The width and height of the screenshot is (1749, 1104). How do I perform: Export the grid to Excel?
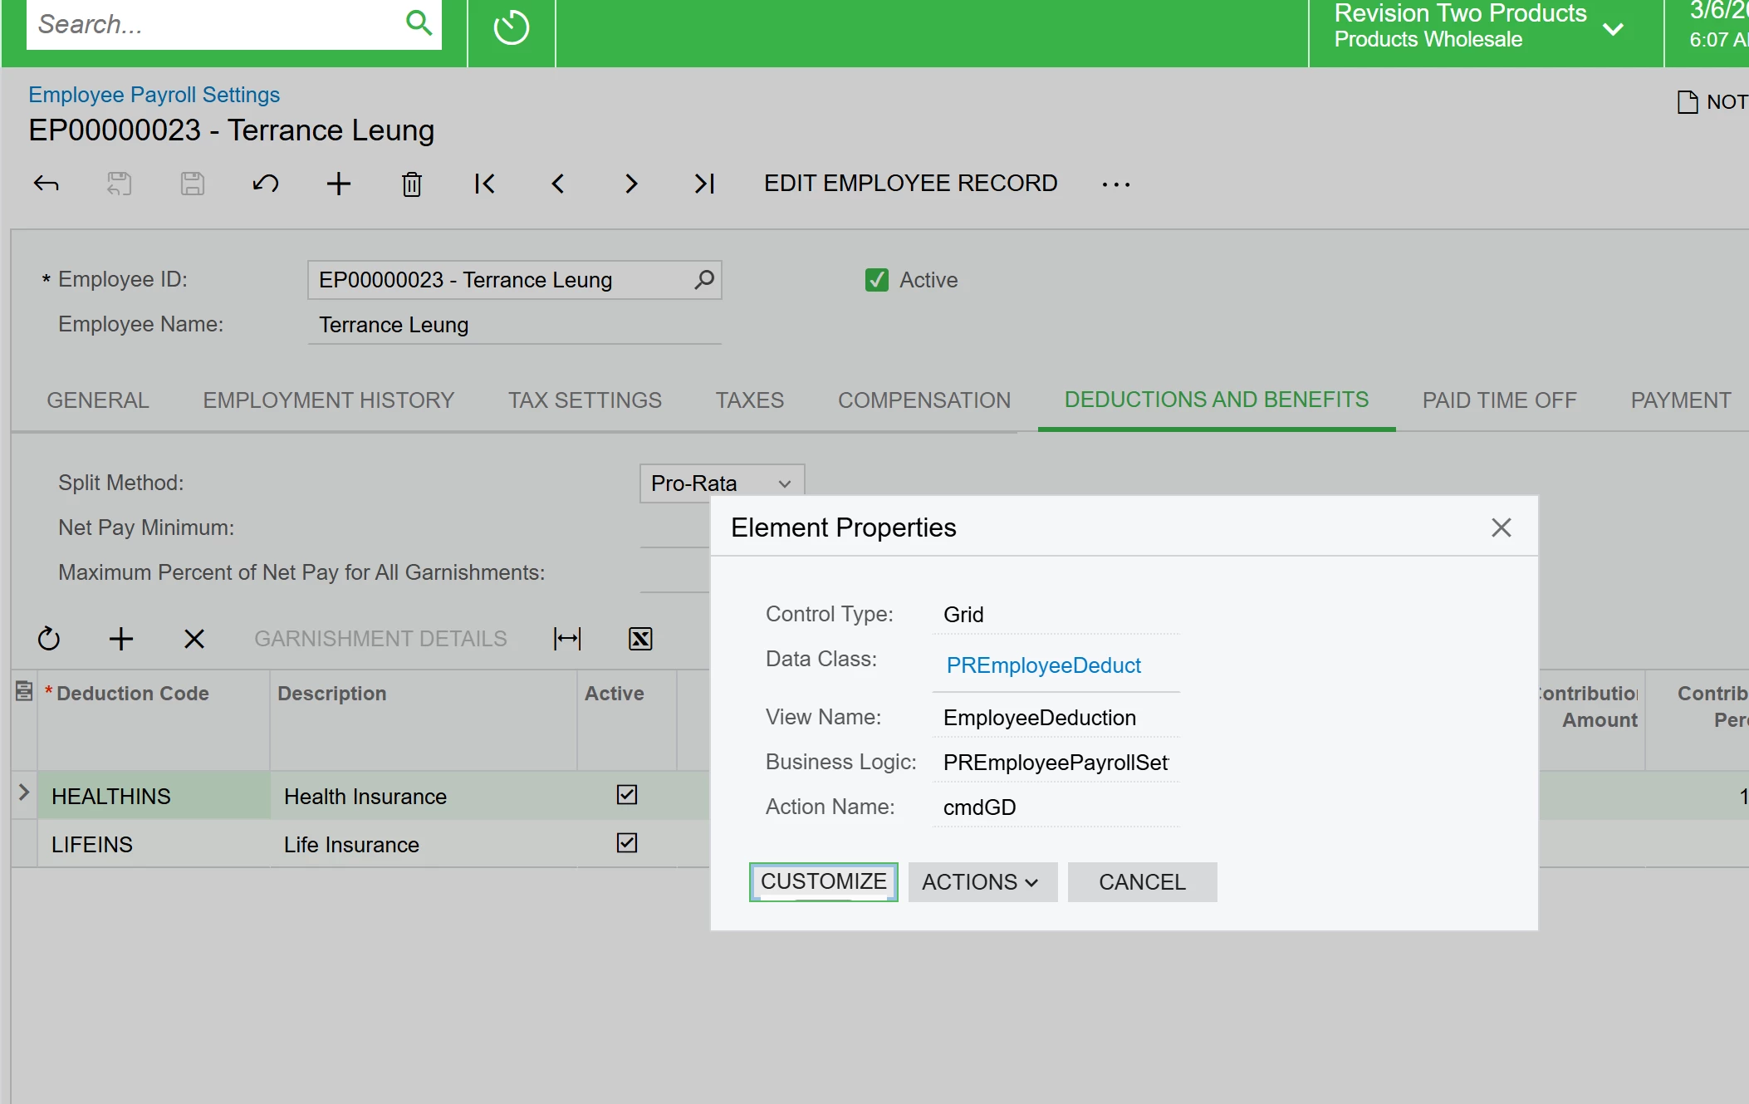[x=640, y=639]
